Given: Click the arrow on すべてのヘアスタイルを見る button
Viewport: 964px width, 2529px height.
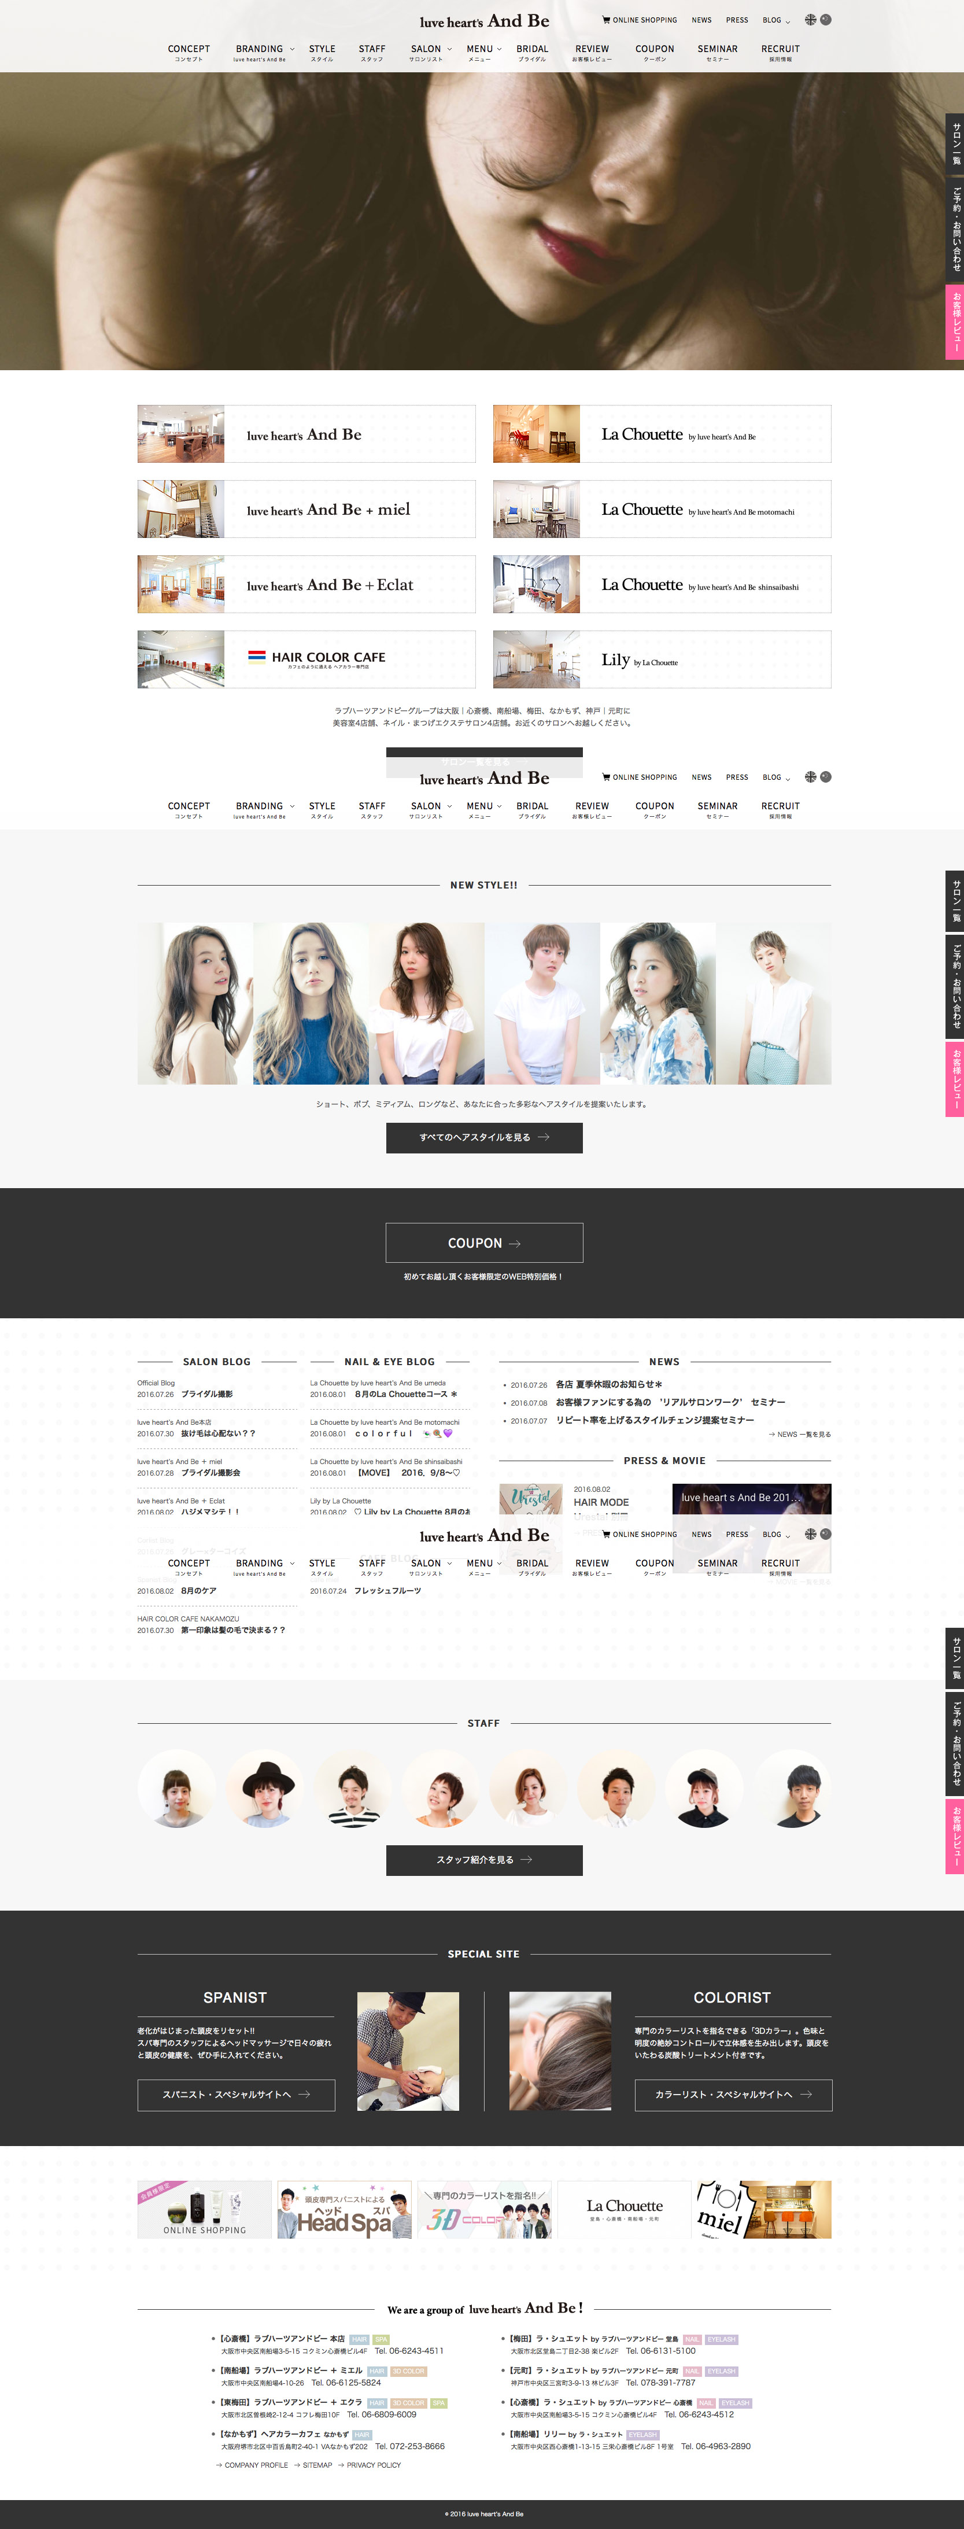Looking at the screenshot, I should click(x=544, y=1137).
